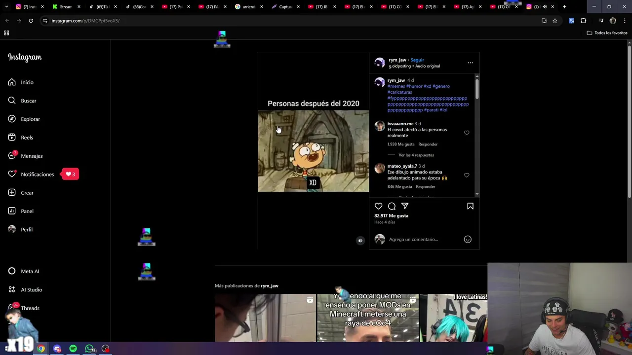The image size is (632, 355).
Task: Share the post with paper plane icon
Action: click(x=405, y=206)
